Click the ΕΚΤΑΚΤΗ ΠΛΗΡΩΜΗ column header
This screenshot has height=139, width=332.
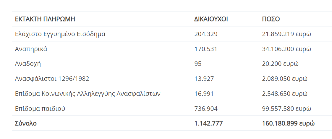click(45, 19)
